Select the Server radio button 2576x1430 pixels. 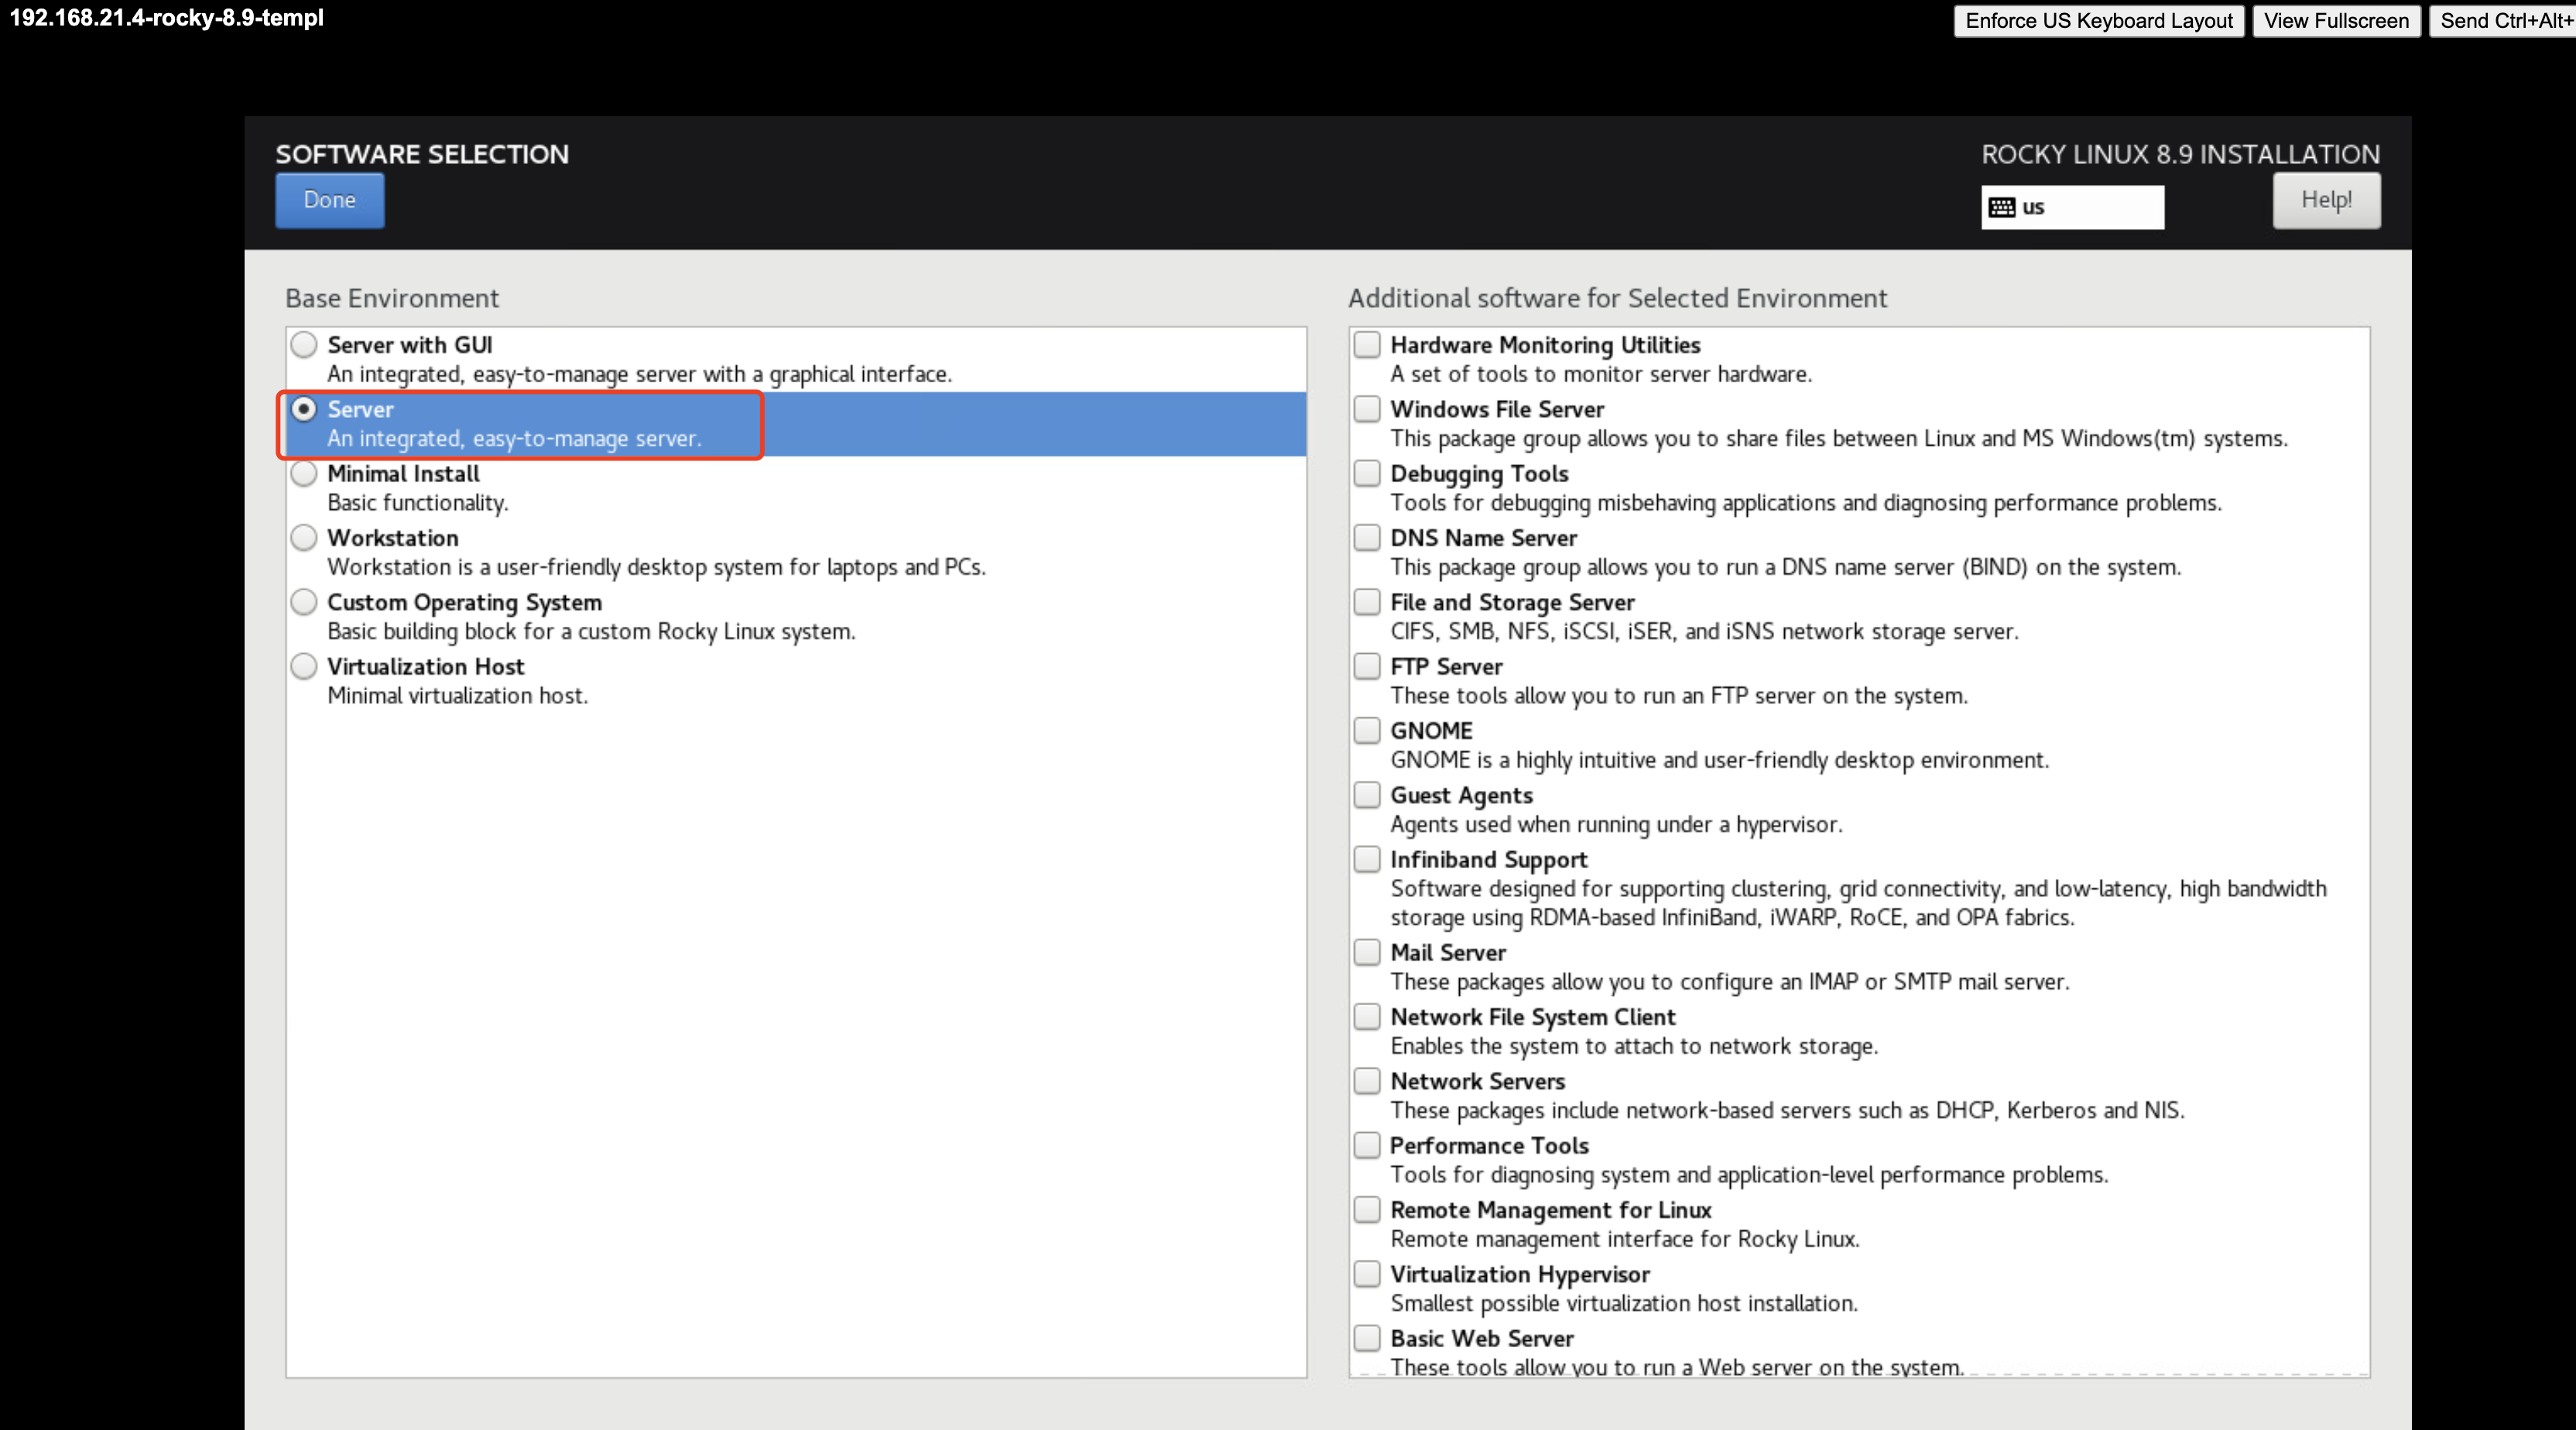304,409
